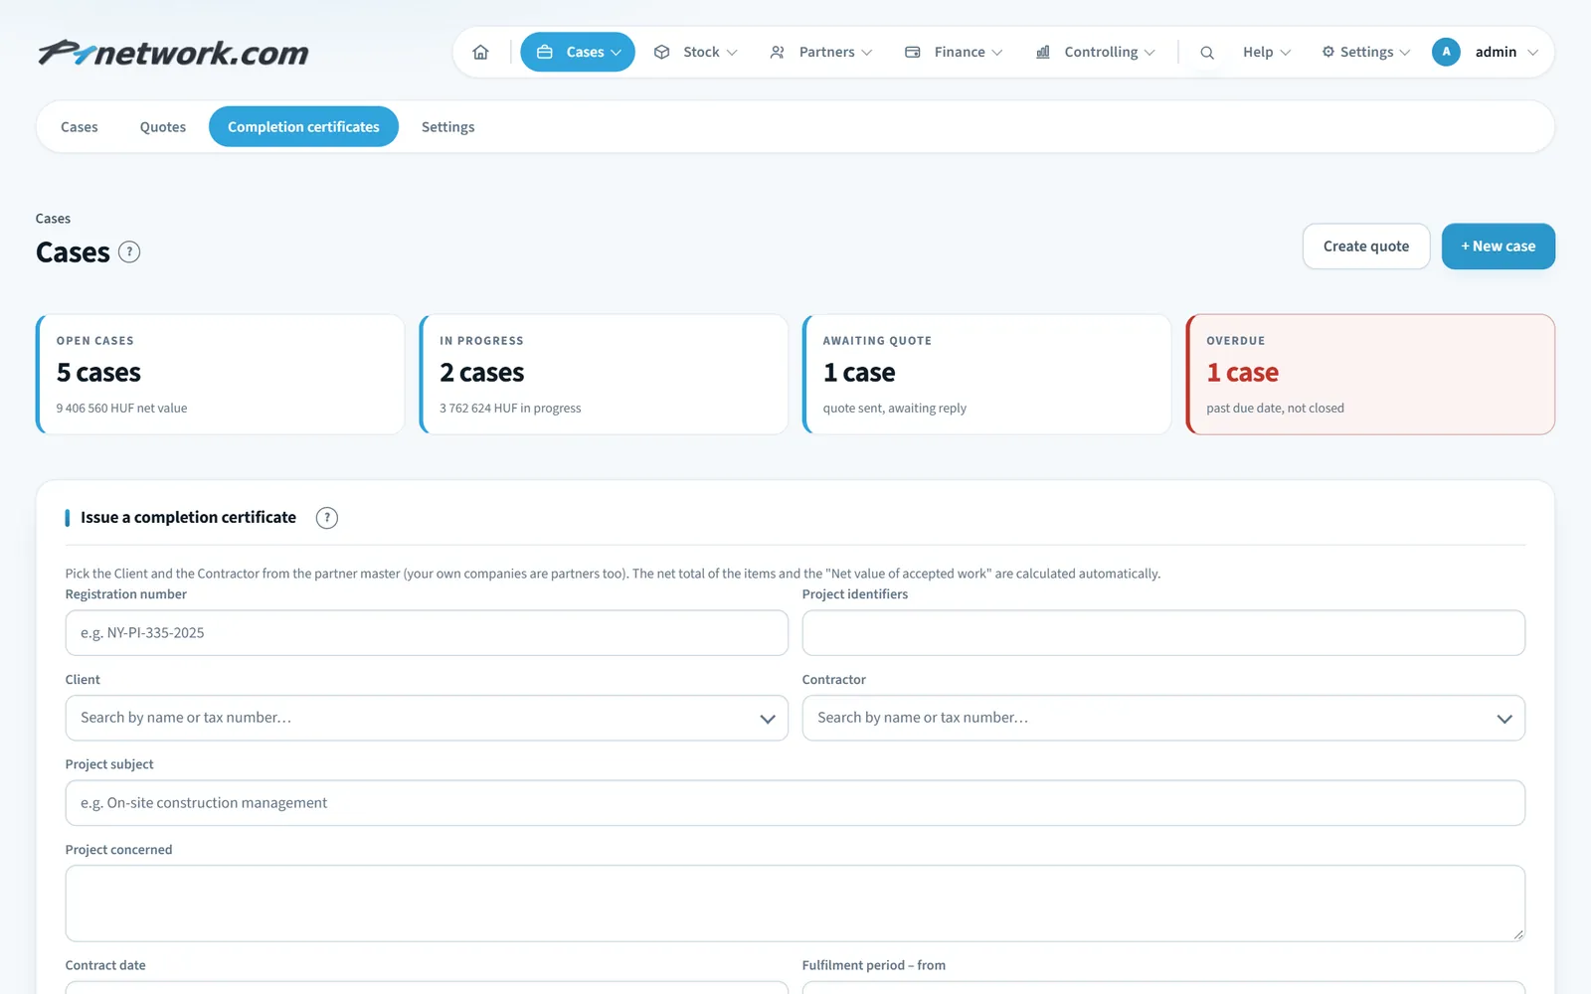This screenshot has height=994, width=1591.
Task: Expand the Help menu
Action: [1266, 52]
